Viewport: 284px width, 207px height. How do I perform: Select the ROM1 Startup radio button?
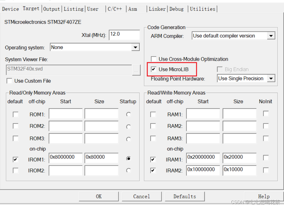[128, 114]
